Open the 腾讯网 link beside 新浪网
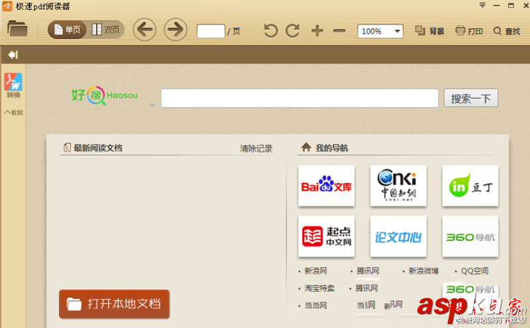Viewport: 530px width, 328px height. click(368, 271)
